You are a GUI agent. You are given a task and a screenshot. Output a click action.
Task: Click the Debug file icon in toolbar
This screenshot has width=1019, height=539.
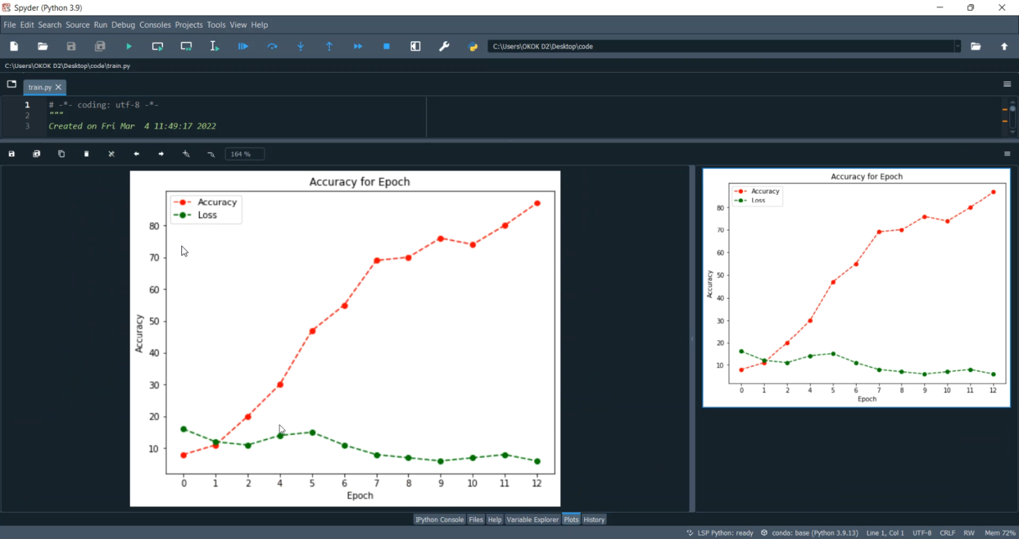click(x=243, y=46)
